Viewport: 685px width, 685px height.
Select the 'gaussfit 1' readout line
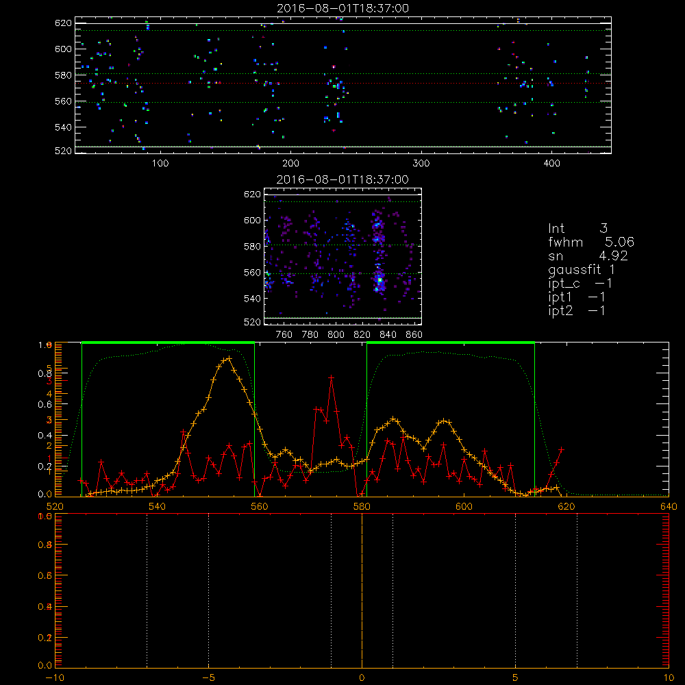[x=582, y=269]
